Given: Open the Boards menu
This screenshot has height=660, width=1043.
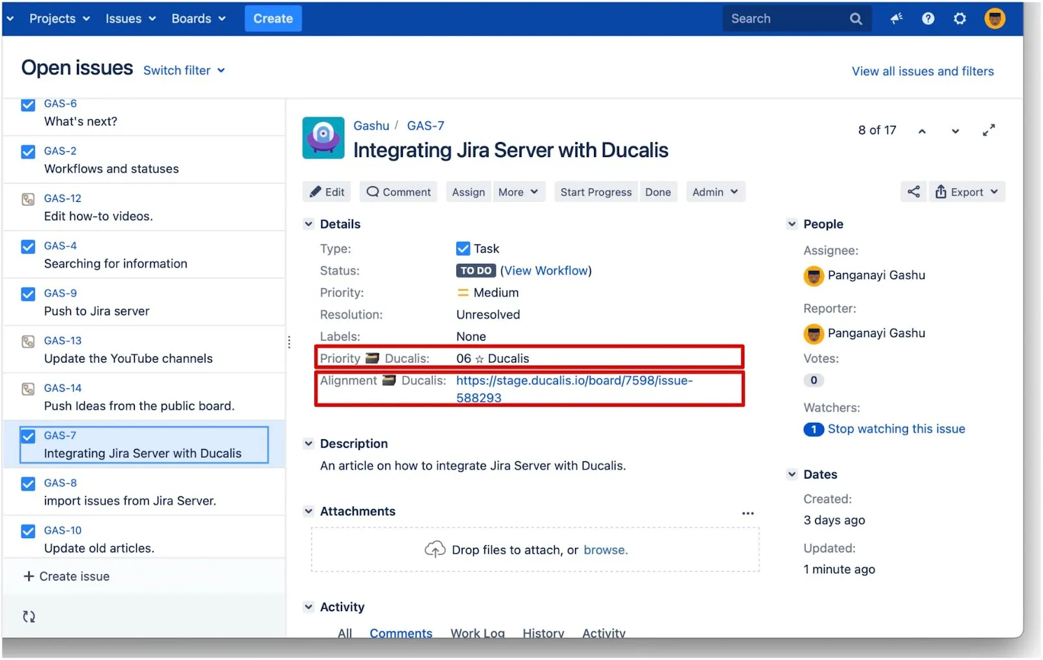Looking at the screenshot, I should coord(198,19).
